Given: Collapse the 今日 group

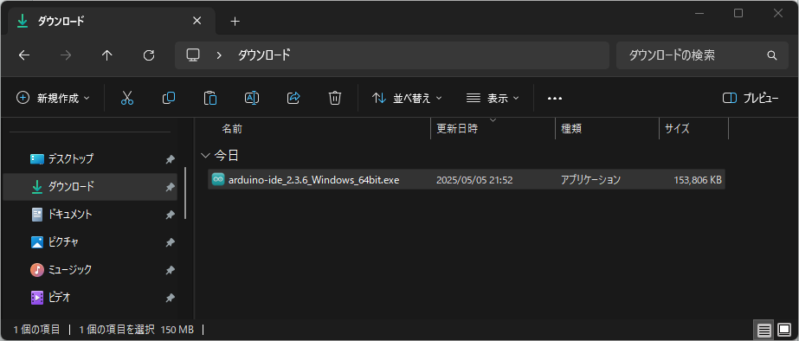Looking at the screenshot, I should pyautogui.click(x=206, y=155).
